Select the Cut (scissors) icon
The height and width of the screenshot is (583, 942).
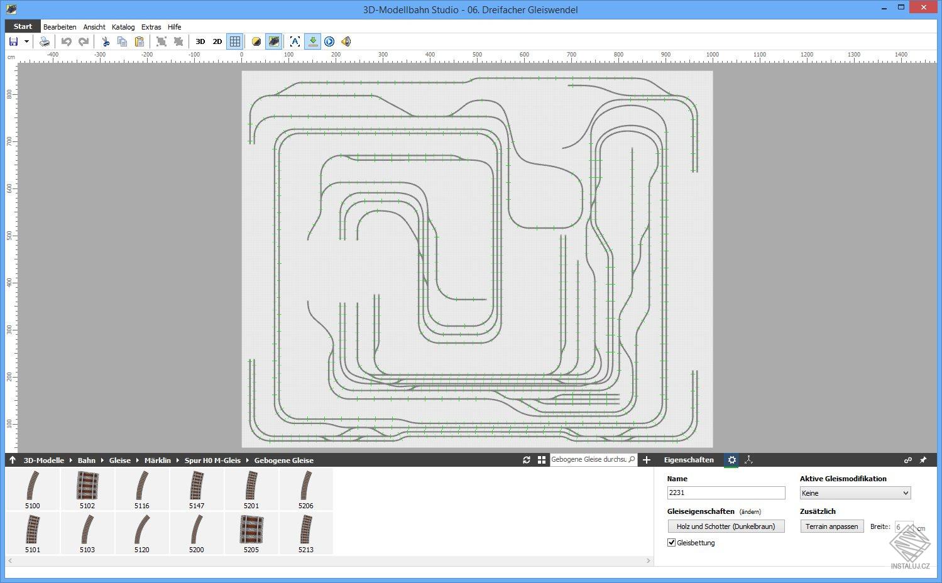tap(105, 41)
